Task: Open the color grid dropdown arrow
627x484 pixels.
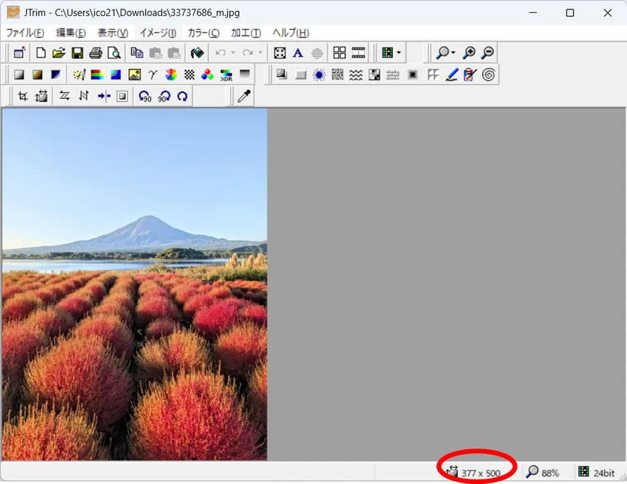Action: pyautogui.click(x=398, y=53)
